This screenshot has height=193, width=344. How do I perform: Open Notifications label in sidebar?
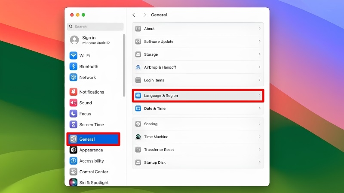click(92, 92)
